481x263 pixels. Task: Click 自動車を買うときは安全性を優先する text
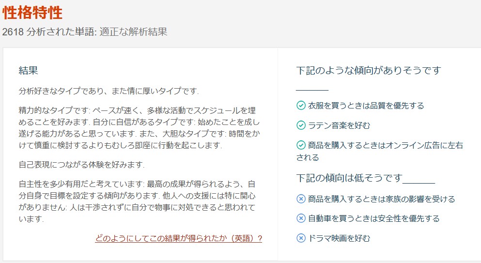[373, 218]
